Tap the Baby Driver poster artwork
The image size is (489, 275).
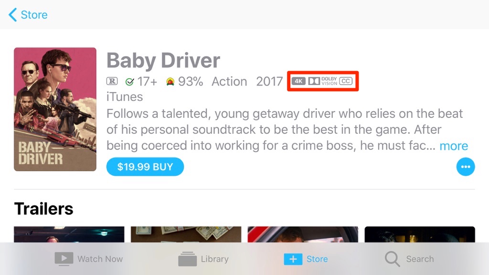55,109
